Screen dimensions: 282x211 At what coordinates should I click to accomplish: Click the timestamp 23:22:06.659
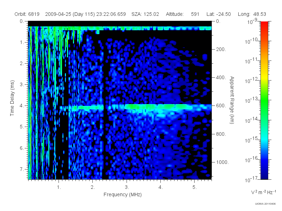click(x=111, y=14)
